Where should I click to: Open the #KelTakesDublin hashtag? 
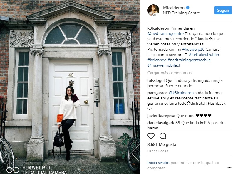[x=204, y=55]
